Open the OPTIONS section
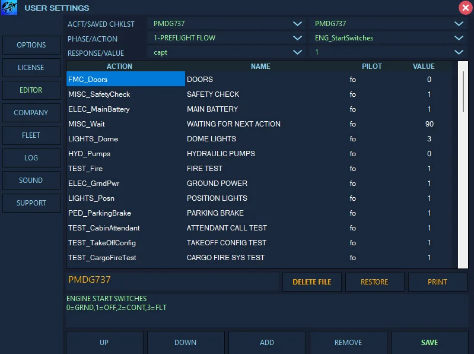 [x=31, y=45]
